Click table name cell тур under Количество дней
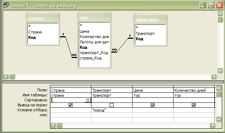The height and width of the screenshot is (133, 225). 194,95
